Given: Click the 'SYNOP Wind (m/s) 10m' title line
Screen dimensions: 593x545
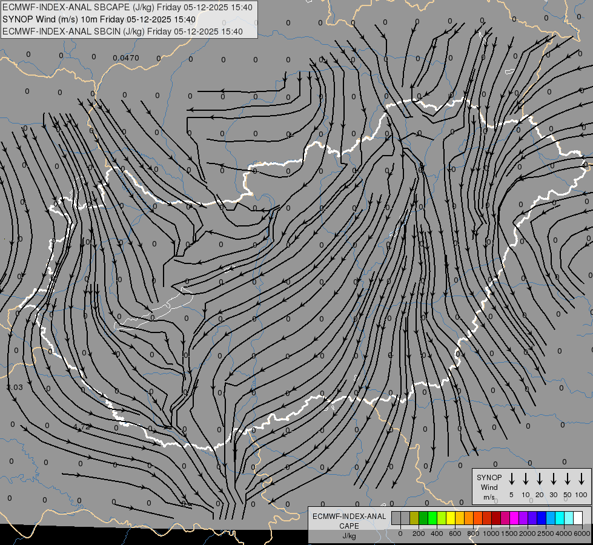Looking at the screenshot, I should [x=99, y=19].
